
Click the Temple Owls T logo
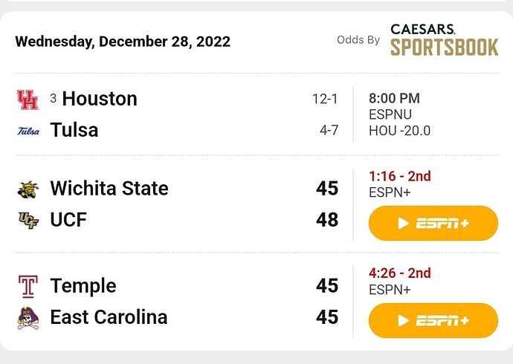28,287
